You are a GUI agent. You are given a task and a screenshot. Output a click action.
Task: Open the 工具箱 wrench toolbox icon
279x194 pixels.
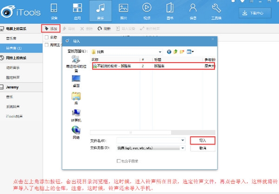point(216,11)
